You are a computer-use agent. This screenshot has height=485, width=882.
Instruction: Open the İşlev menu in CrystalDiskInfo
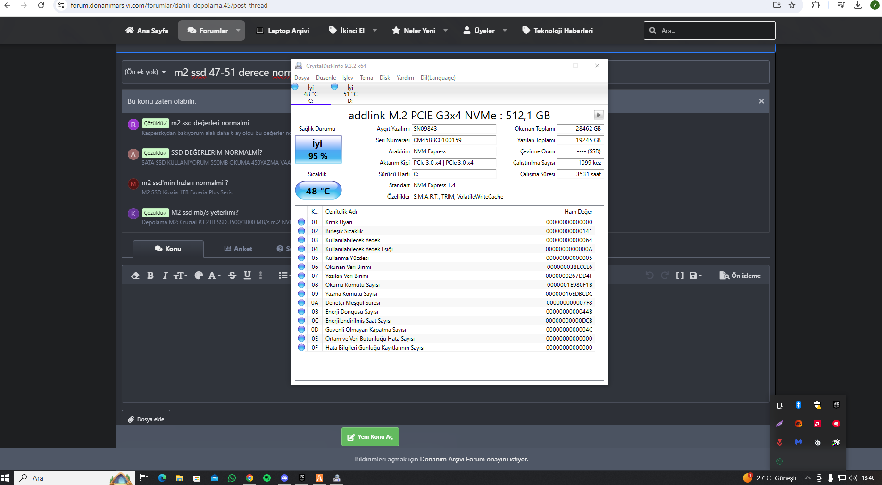coord(348,78)
